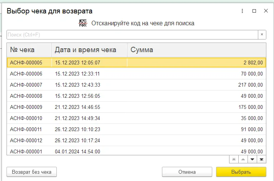Close the receipt selection dialog
Viewport: 274px width, 181px height.
266,11
